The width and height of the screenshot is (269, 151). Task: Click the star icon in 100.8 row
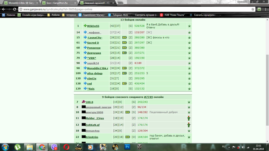(x=189, y=102)
